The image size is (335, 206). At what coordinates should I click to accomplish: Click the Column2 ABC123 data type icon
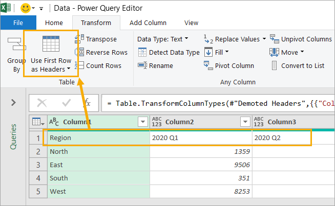(x=157, y=122)
